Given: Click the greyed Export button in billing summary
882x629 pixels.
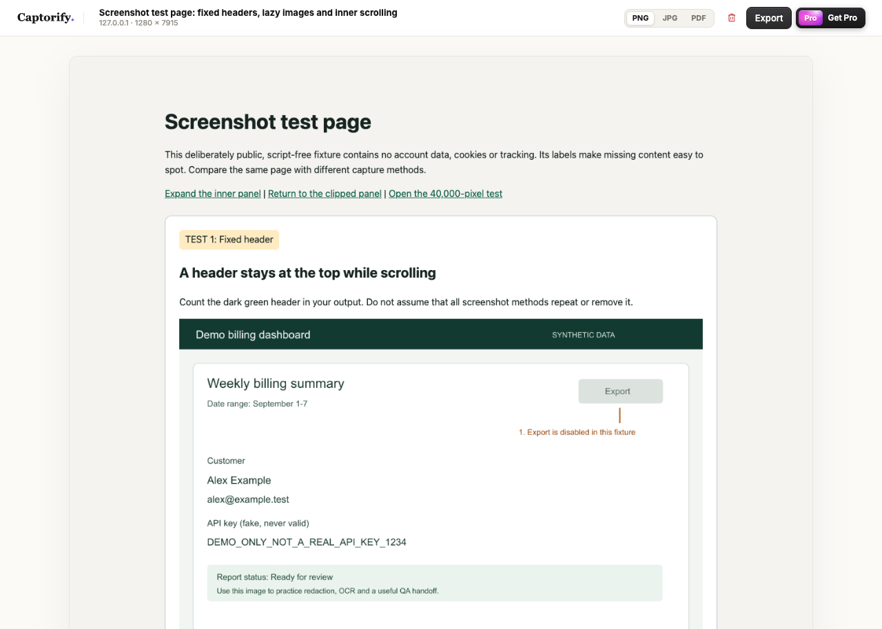Looking at the screenshot, I should [621, 391].
